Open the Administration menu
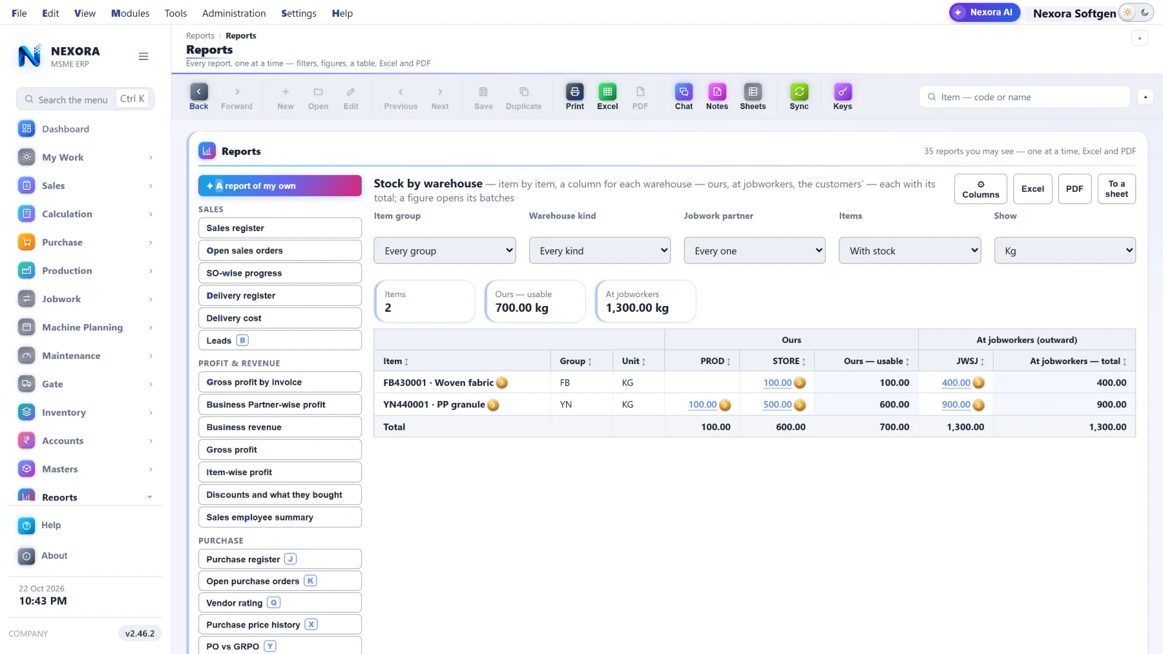This screenshot has width=1163, height=654. [x=234, y=13]
